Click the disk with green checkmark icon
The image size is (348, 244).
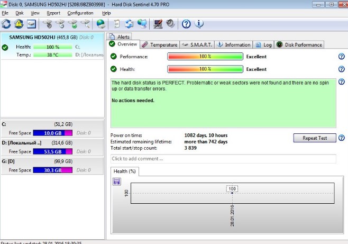click(73, 24)
